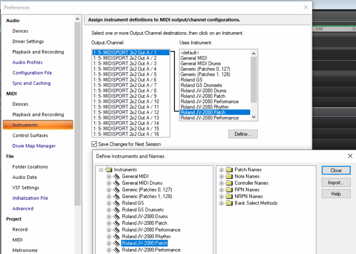
Task: Click the Roland JV-2080 Rhythm instrument icon
Action: (117, 237)
